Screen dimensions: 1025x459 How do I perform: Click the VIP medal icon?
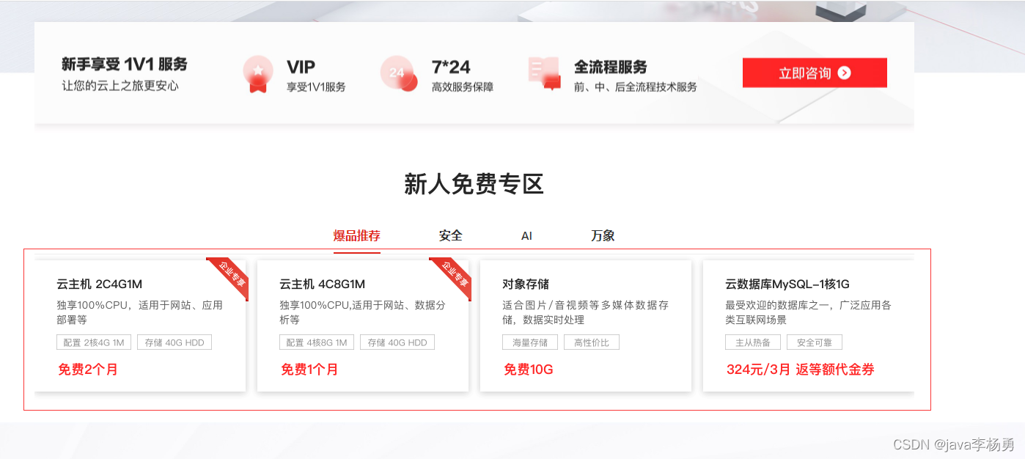pyautogui.click(x=257, y=74)
